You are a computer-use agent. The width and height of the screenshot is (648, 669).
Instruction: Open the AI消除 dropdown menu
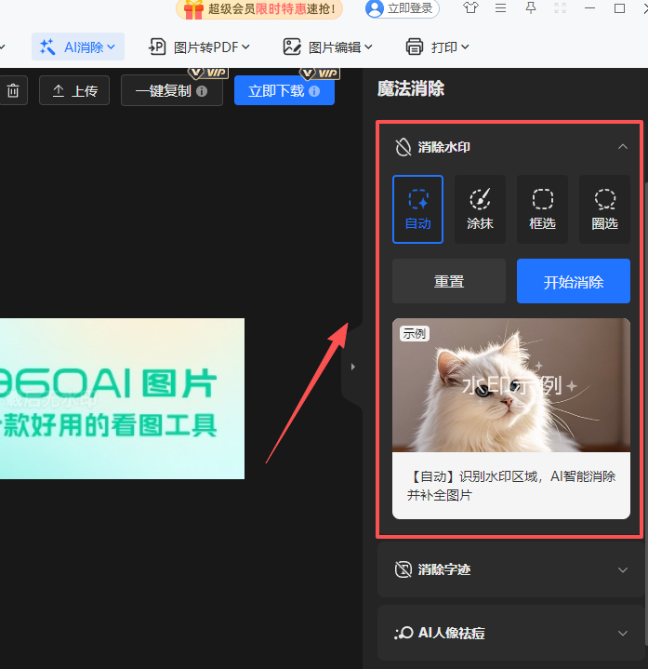click(78, 47)
